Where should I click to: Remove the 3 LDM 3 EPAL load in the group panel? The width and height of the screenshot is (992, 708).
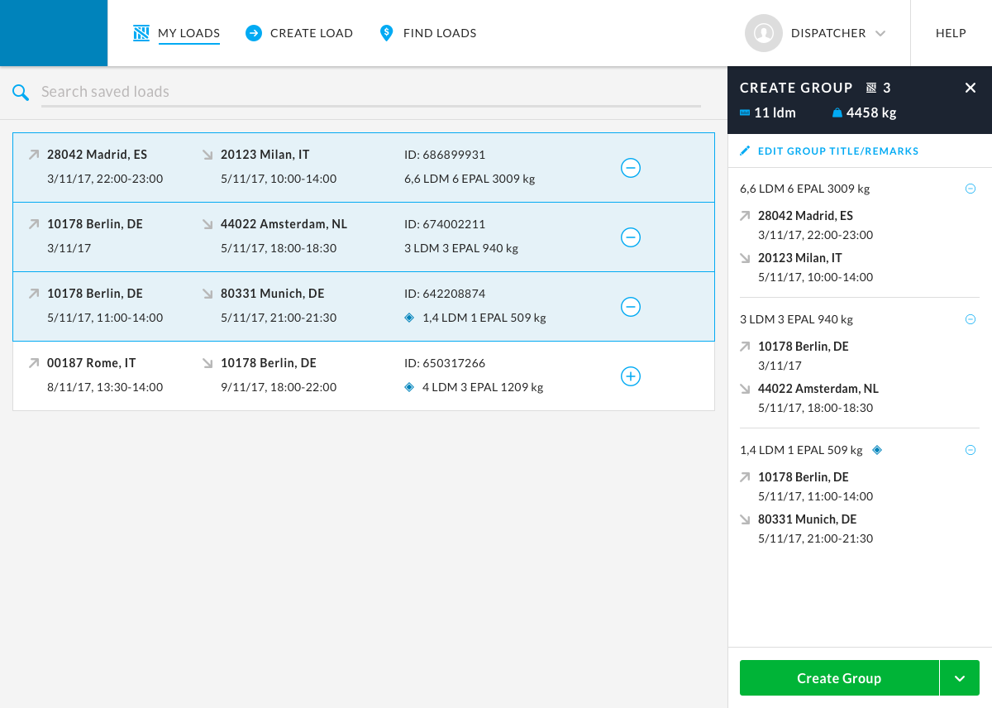click(x=971, y=319)
